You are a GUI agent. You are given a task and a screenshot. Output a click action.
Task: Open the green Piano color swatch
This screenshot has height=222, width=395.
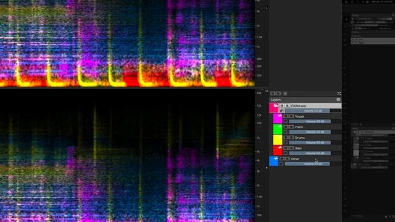pos(278,129)
